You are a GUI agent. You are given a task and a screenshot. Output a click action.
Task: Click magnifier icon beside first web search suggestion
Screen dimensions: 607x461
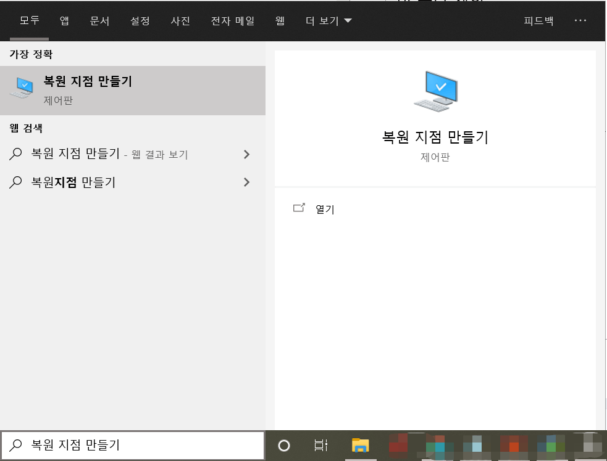(15, 154)
